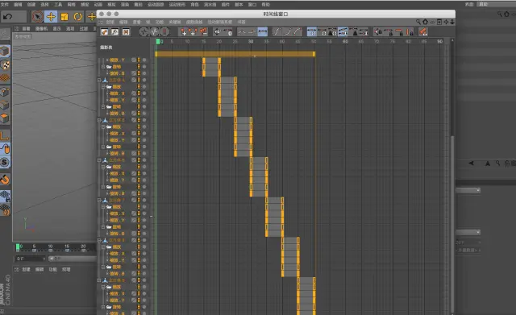Open the lower dropdown in right attribute panel
Screen dimensions: 516x315
468,233
